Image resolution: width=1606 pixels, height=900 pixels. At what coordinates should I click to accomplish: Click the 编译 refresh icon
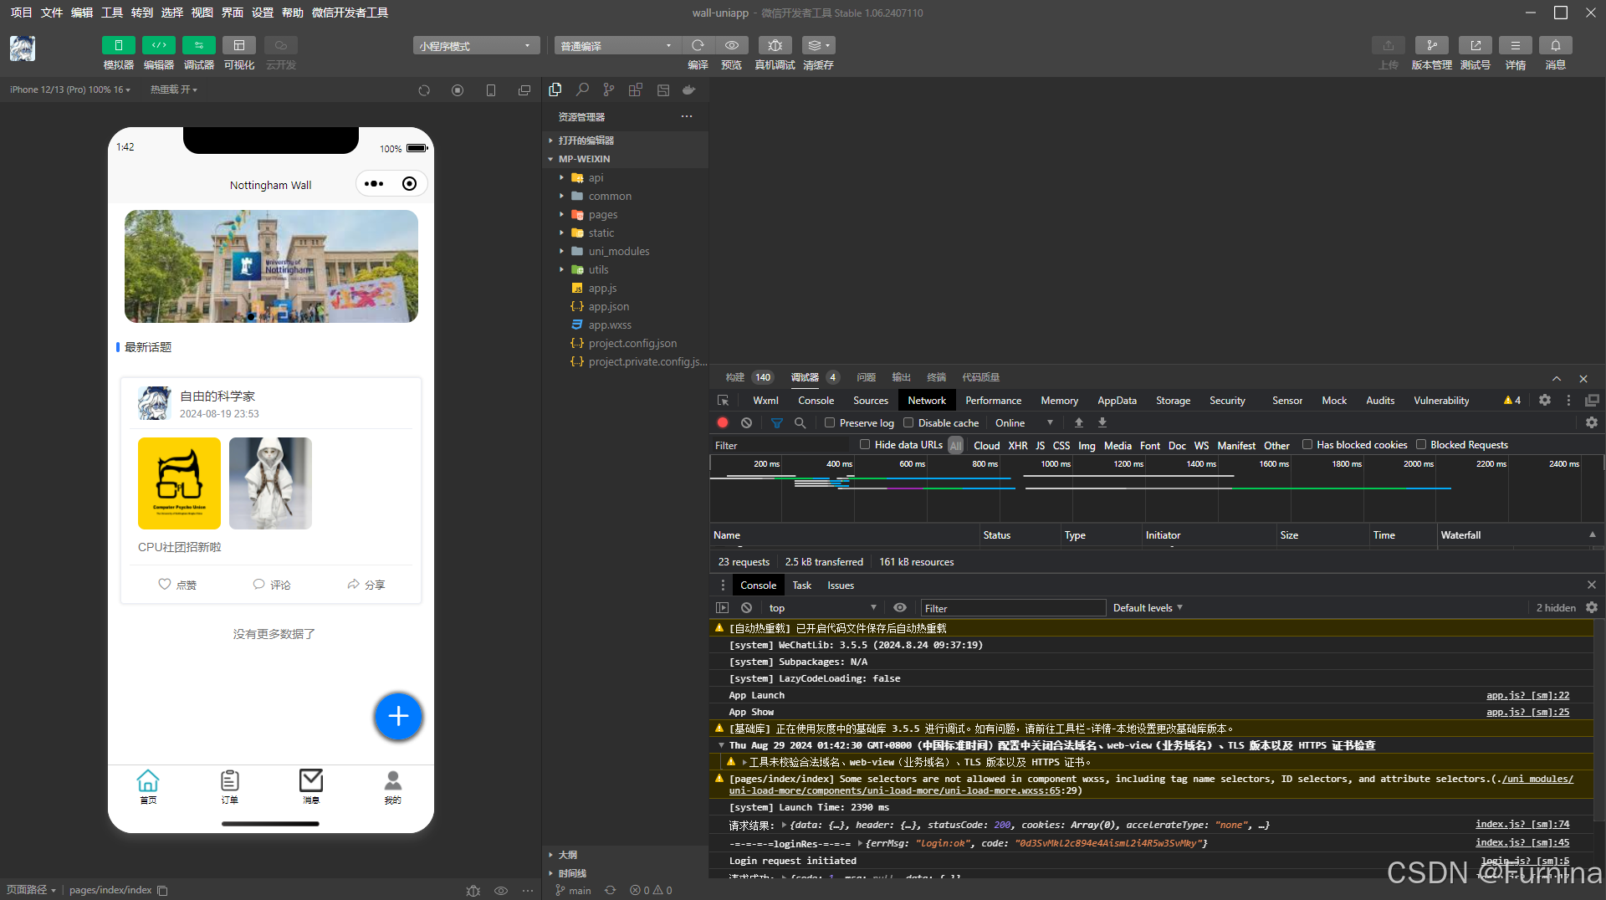point(698,45)
